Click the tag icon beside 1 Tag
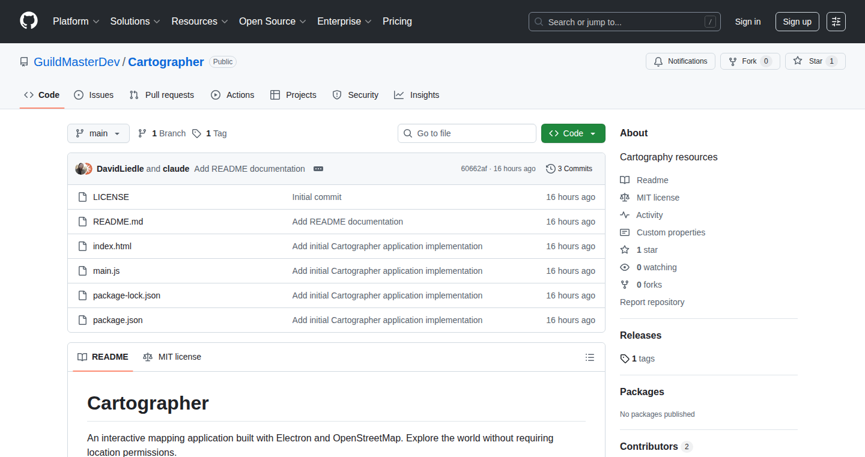This screenshot has height=457, width=865. [196, 133]
